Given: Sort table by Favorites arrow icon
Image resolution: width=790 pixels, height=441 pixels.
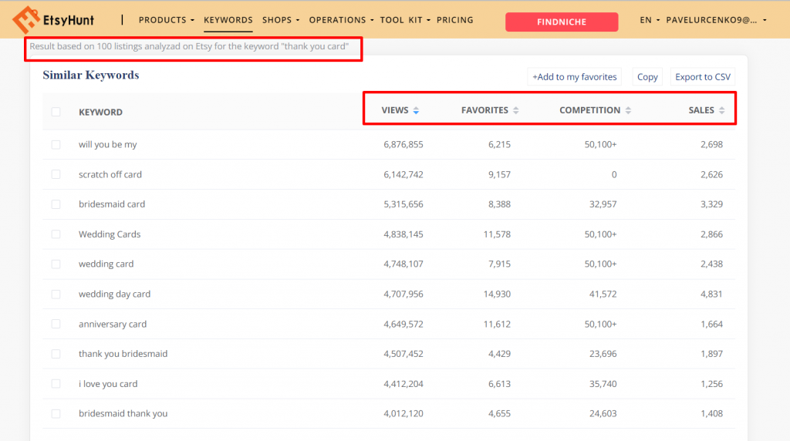Looking at the screenshot, I should (x=516, y=111).
